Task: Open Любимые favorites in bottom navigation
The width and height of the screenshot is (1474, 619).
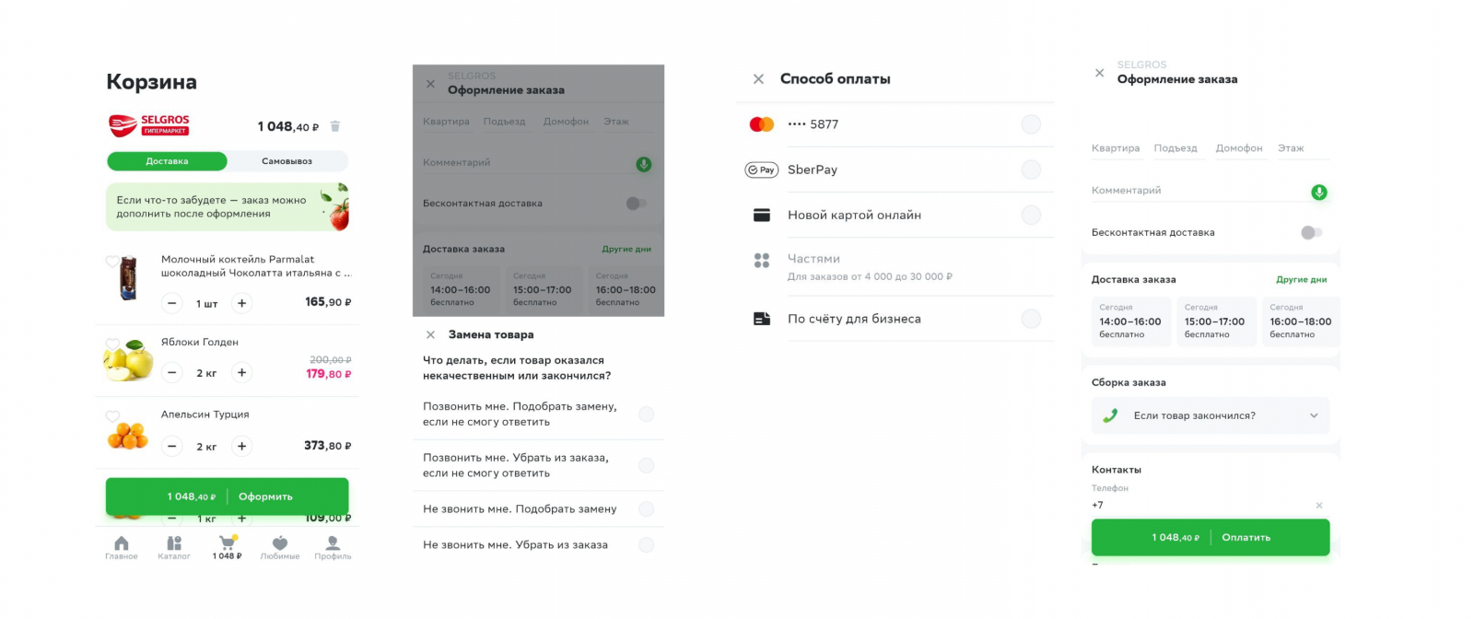Action: point(280,547)
